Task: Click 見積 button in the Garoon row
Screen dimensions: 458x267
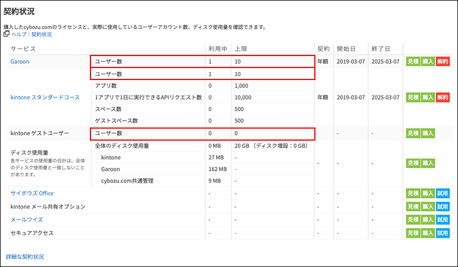Action: click(413, 61)
